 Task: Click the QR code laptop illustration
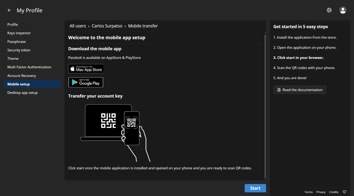(x=115, y=133)
